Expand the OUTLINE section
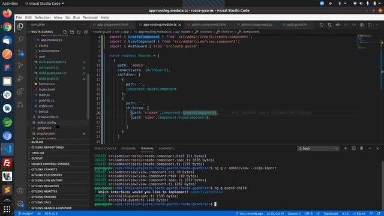The height and width of the screenshot is (216, 384). pyautogui.click(x=58, y=142)
